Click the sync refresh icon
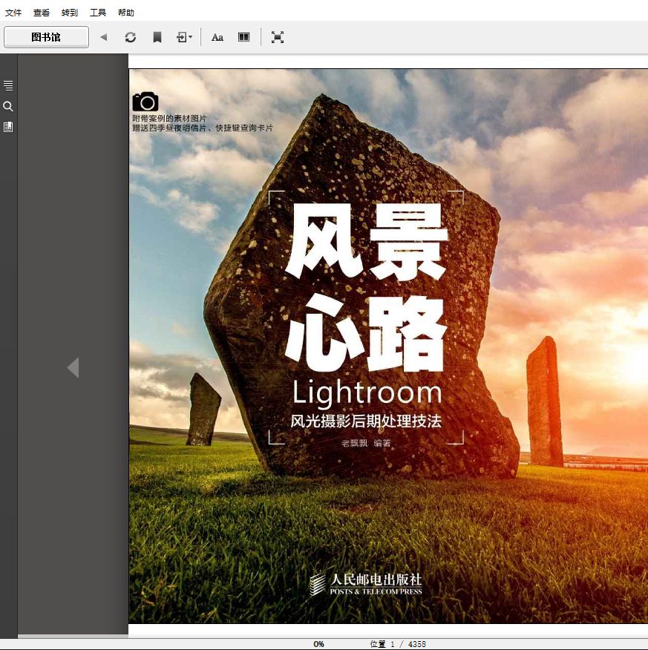The image size is (648, 650). (131, 37)
